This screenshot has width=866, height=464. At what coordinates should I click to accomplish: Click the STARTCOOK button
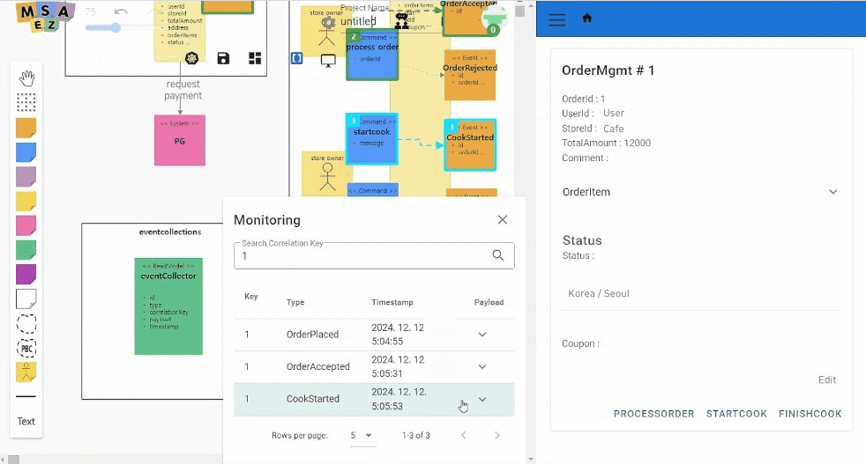click(x=736, y=414)
